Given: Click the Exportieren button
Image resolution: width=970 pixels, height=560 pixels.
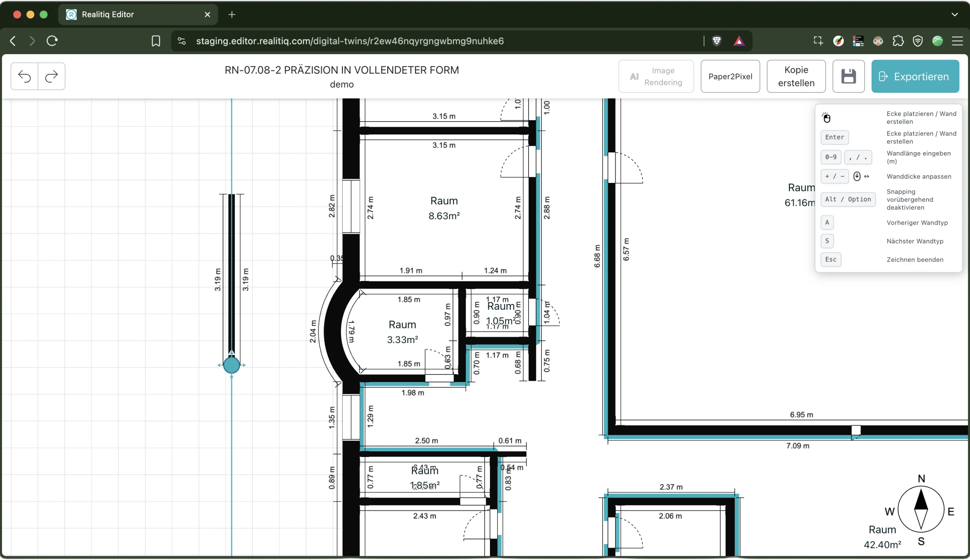Looking at the screenshot, I should 915,76.
